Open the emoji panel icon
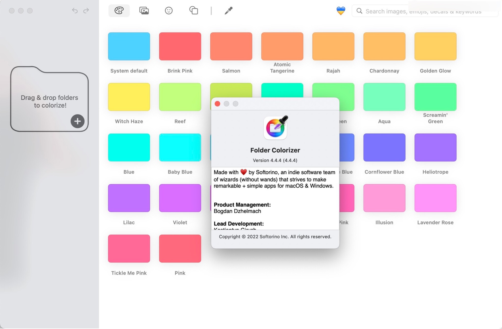This screenshot has height=329, width=502. pos(168,10)
